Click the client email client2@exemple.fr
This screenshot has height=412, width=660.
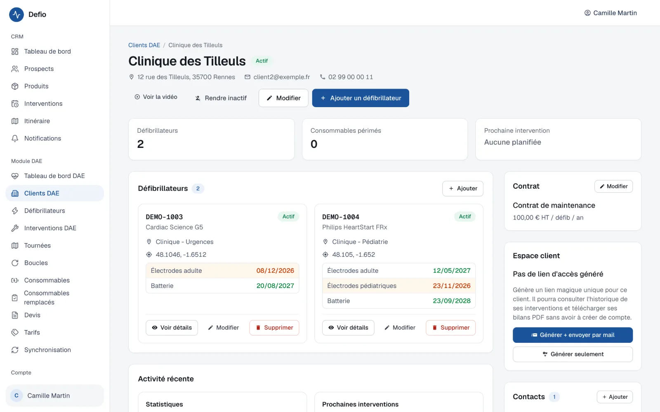pyautogui.click(x=281, y=77)
